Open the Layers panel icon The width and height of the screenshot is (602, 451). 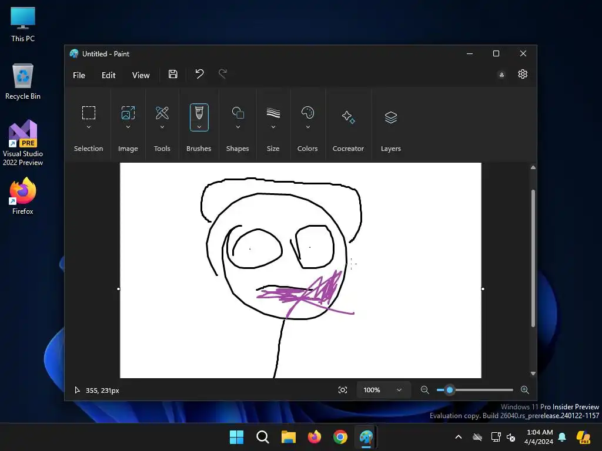tap(391, 117)
